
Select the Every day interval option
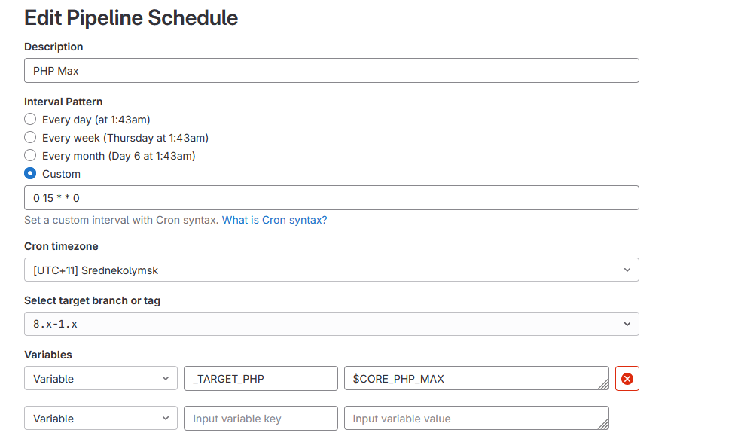(30, 119)
